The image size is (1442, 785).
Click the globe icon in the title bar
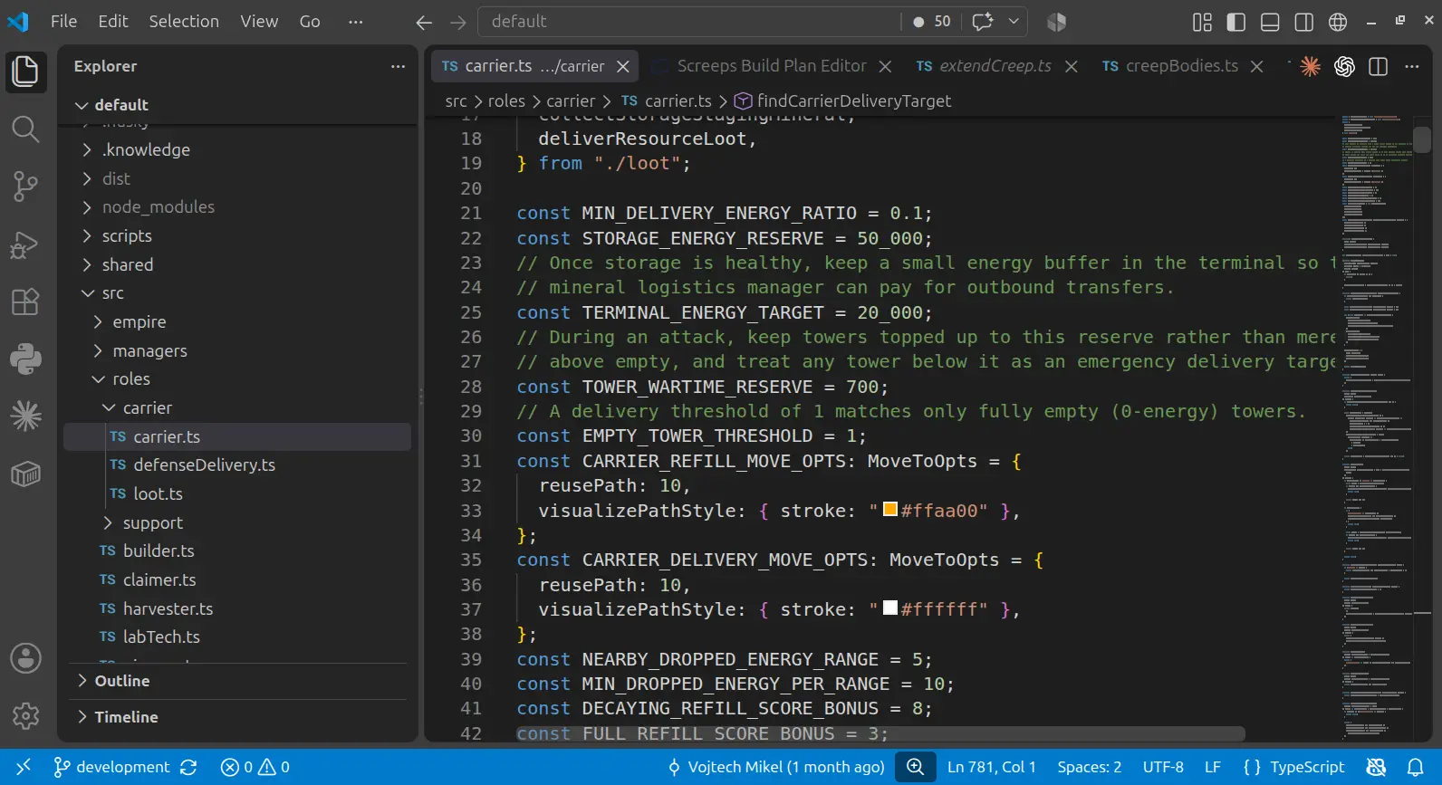coord(1338,22)
